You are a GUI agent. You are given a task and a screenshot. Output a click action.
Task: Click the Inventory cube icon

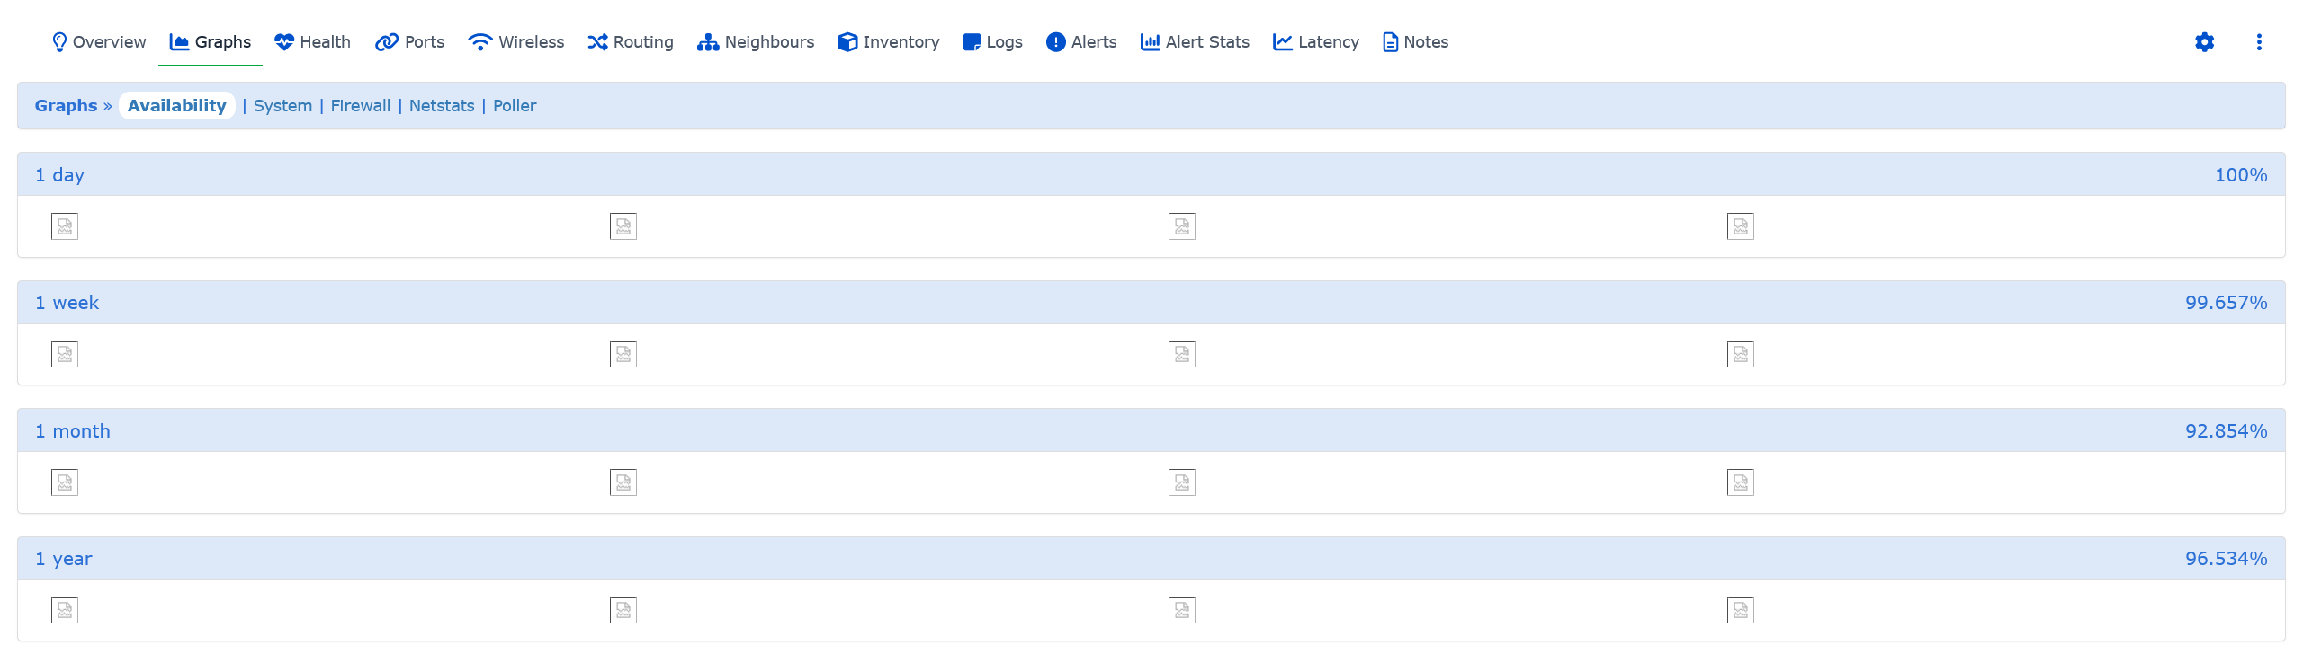(x=847, y=42)
